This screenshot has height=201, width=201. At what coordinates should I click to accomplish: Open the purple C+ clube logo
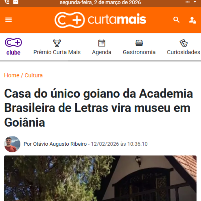tap(13, 47)
